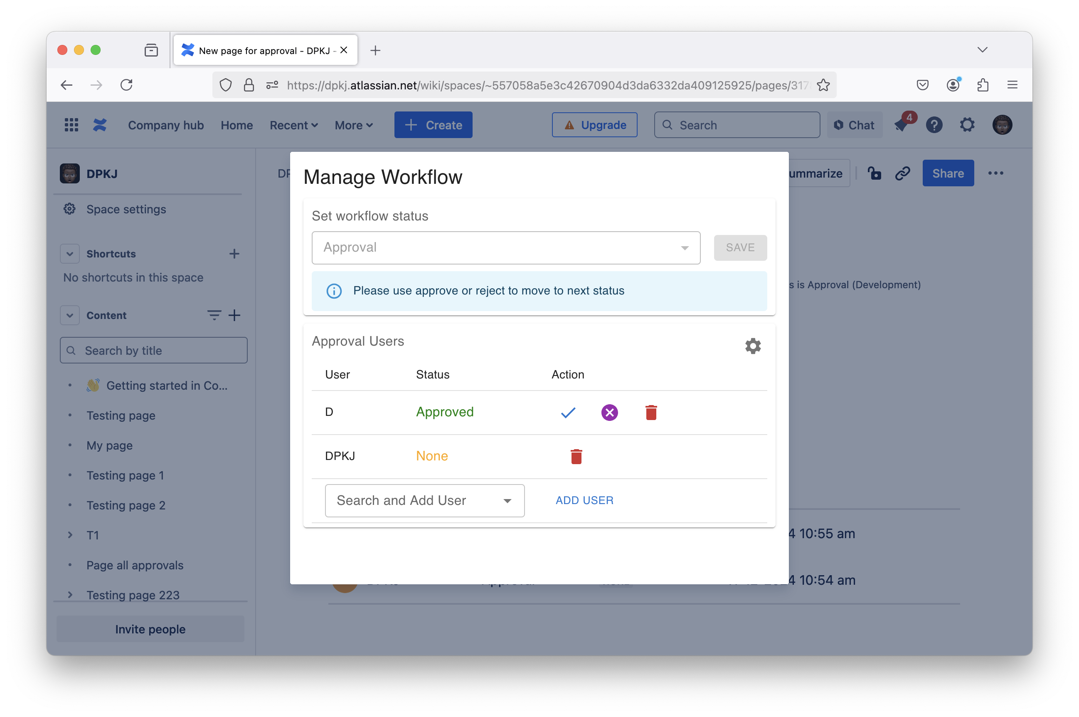Open the notifications bell with badge

coord(902,125)
